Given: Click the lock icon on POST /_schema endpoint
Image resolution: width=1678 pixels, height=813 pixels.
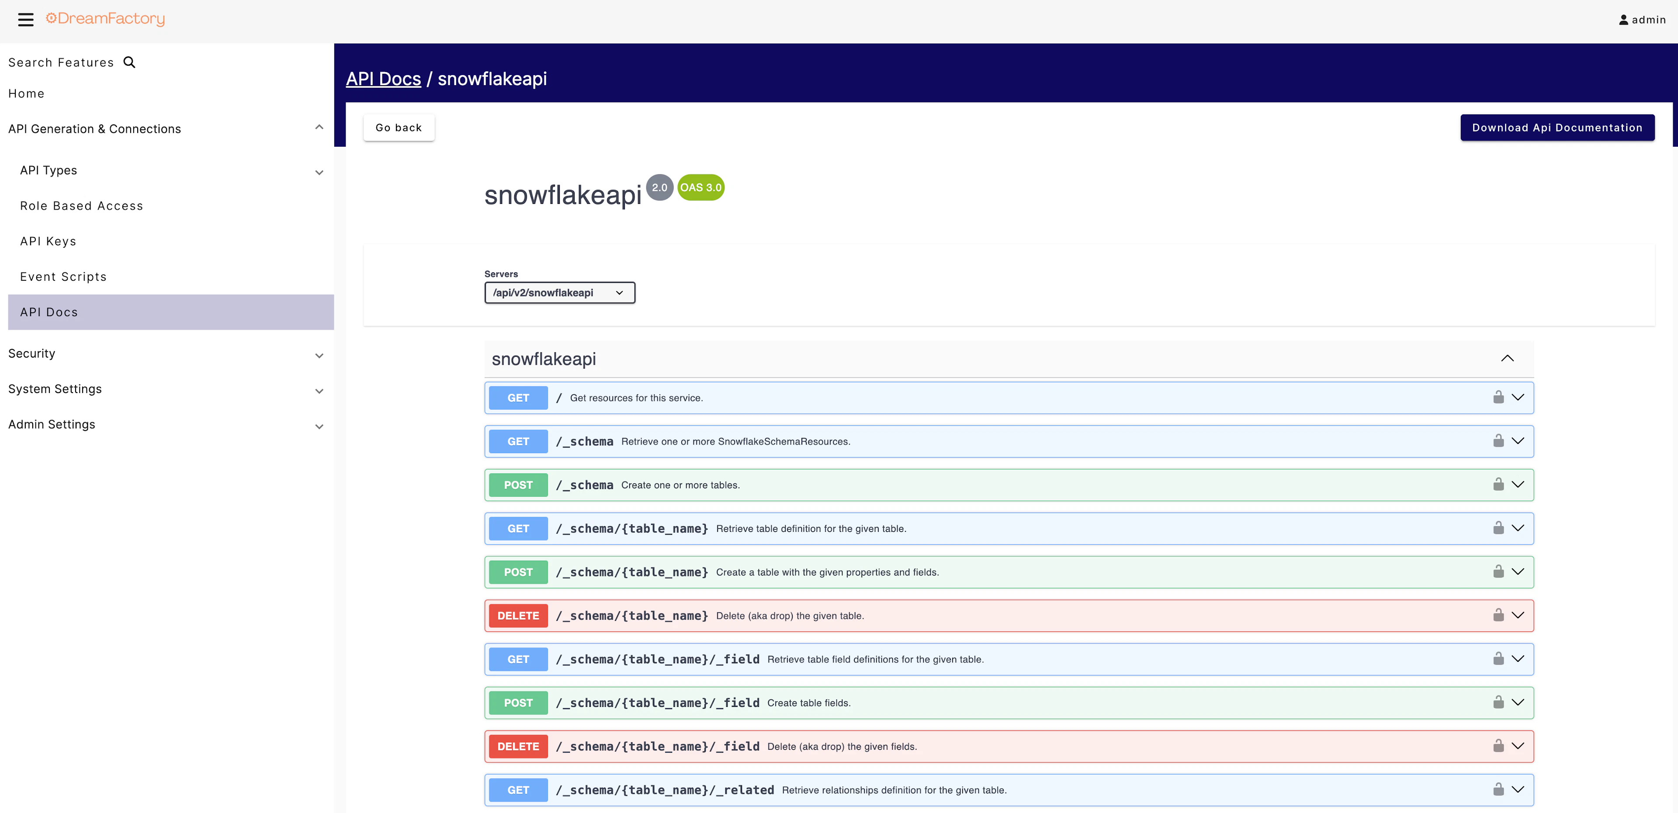Looking at the screenshot, I should click(1499, 484).
